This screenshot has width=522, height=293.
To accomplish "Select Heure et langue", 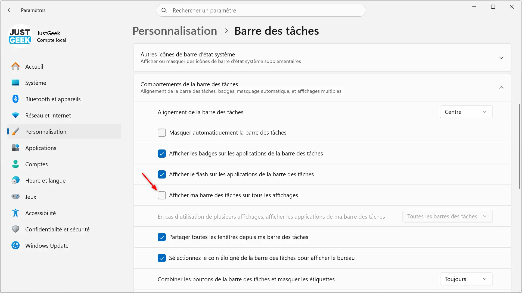I will pyautogui.click(x=64, y=180).
